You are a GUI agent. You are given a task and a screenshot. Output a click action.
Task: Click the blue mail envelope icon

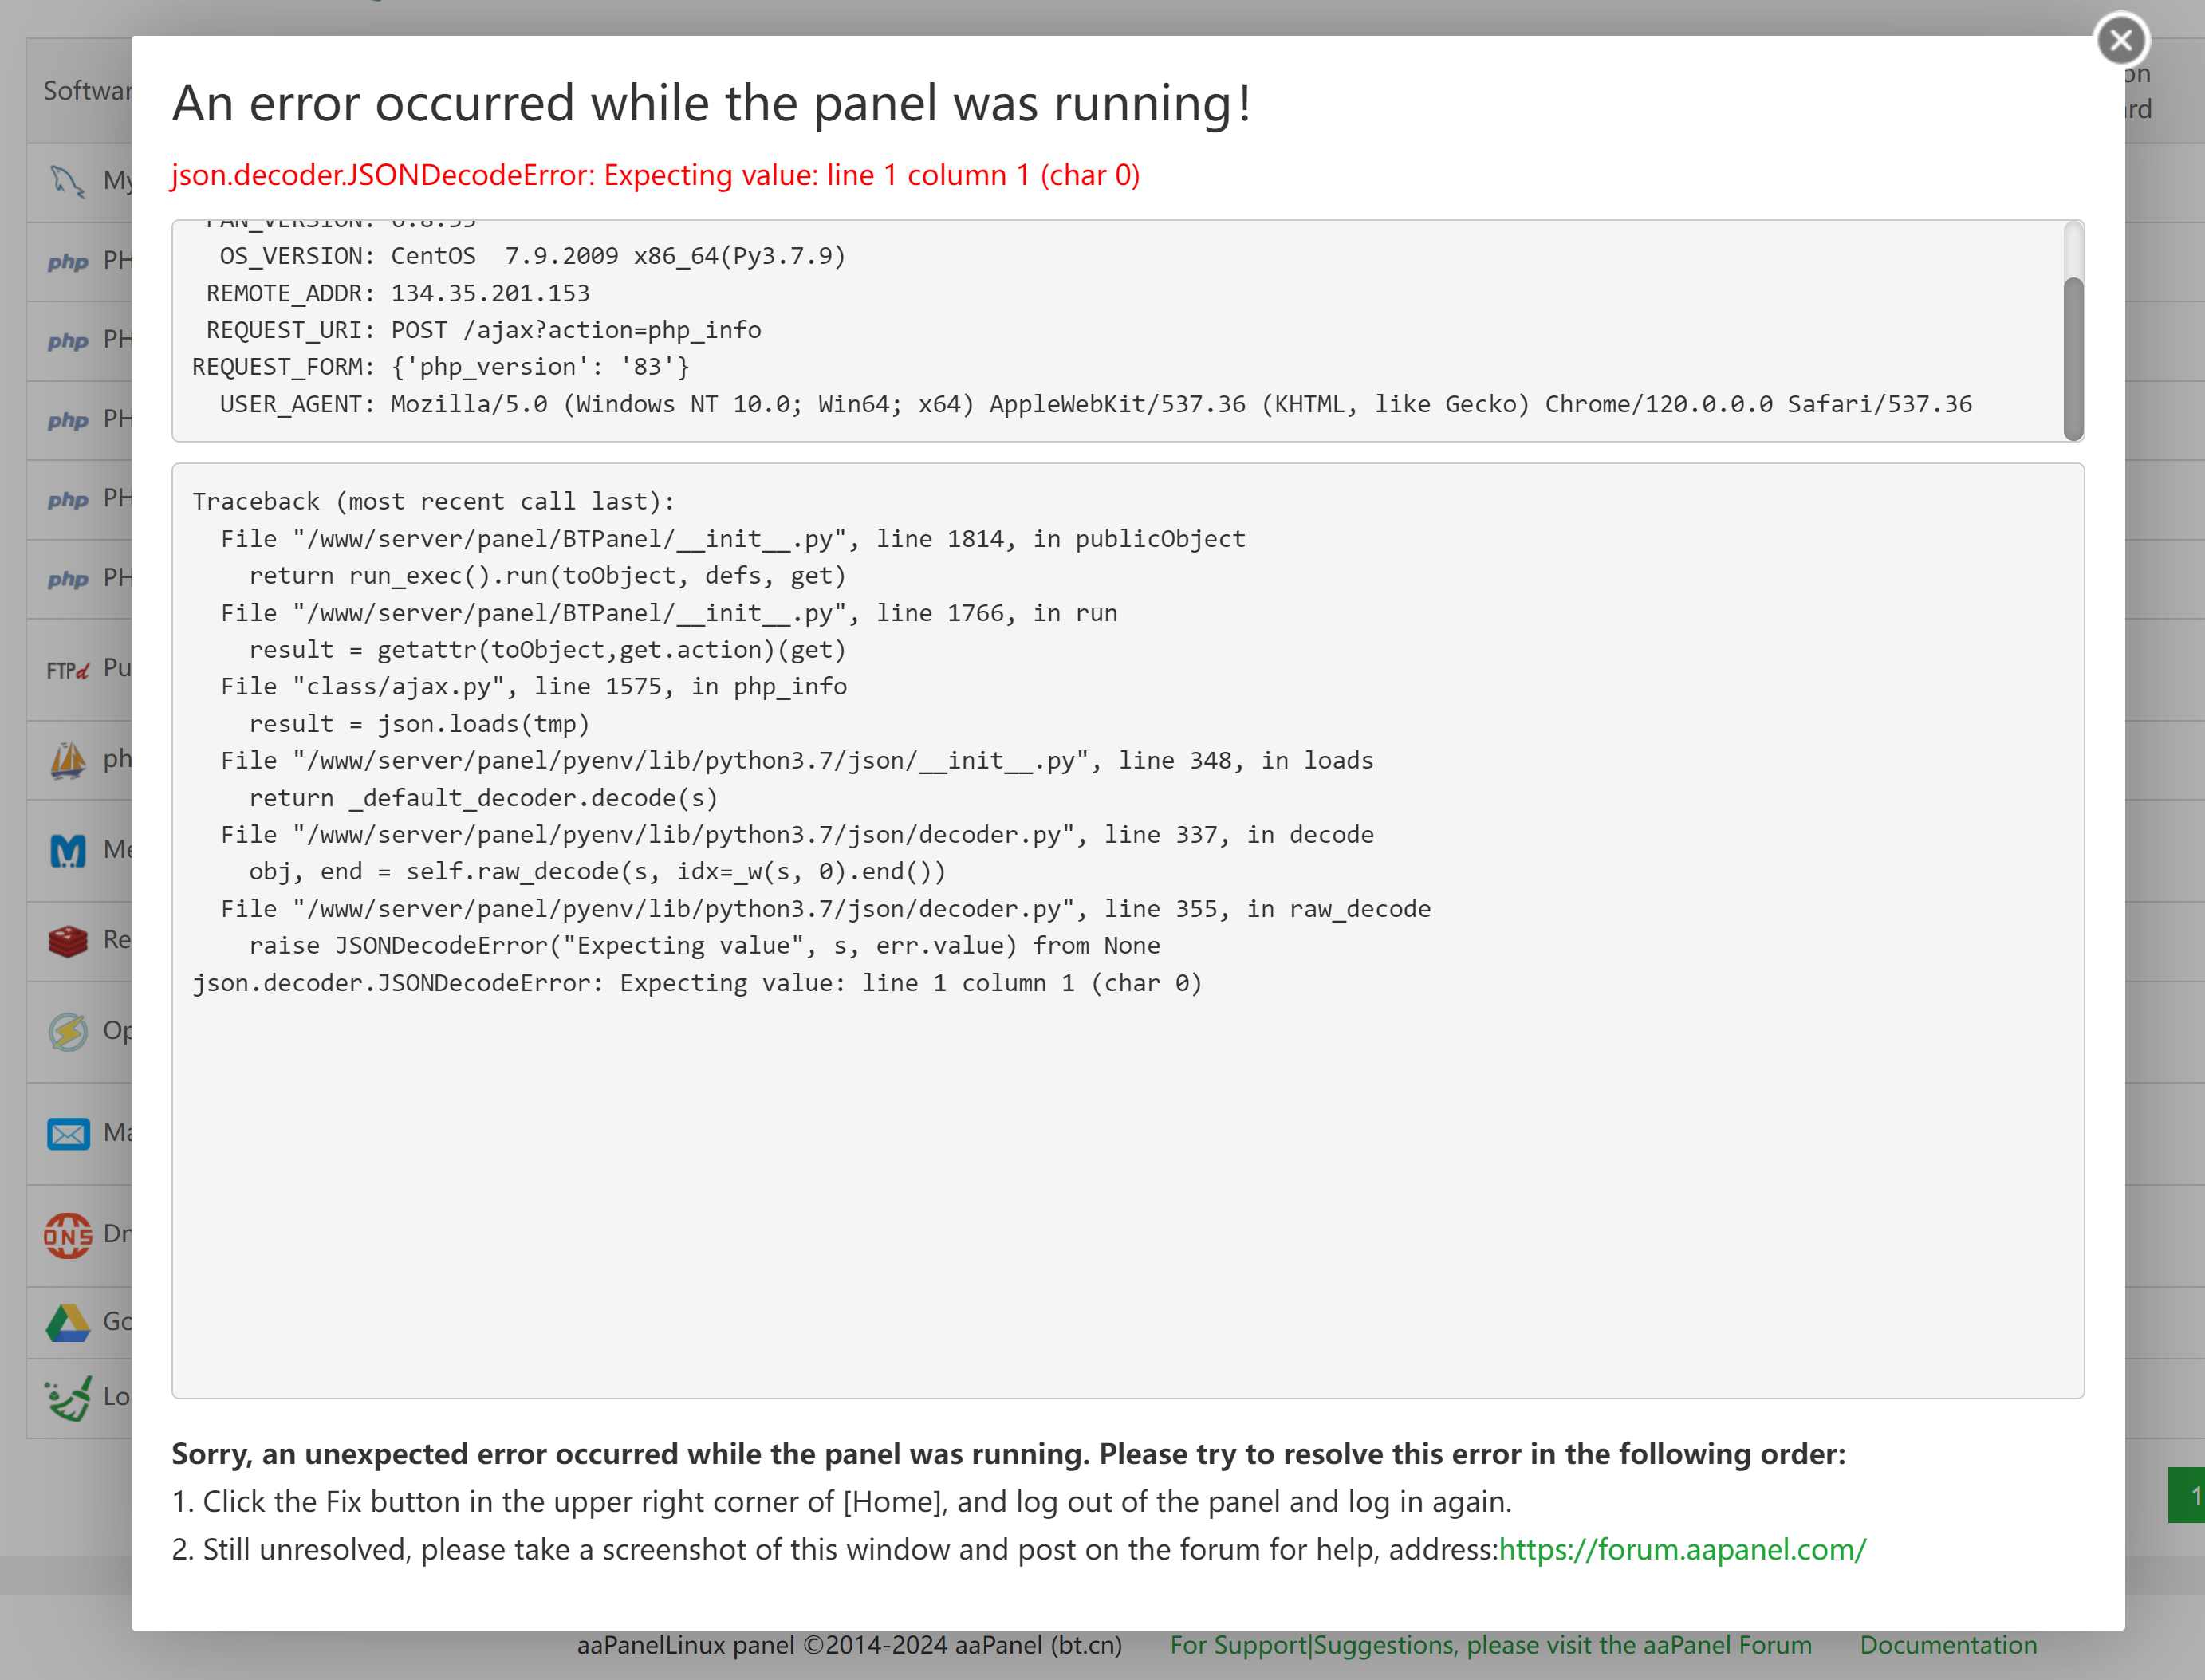point(67,1134)
